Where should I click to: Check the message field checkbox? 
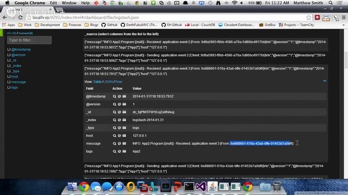pyautogui.click(x=9, y=82)
